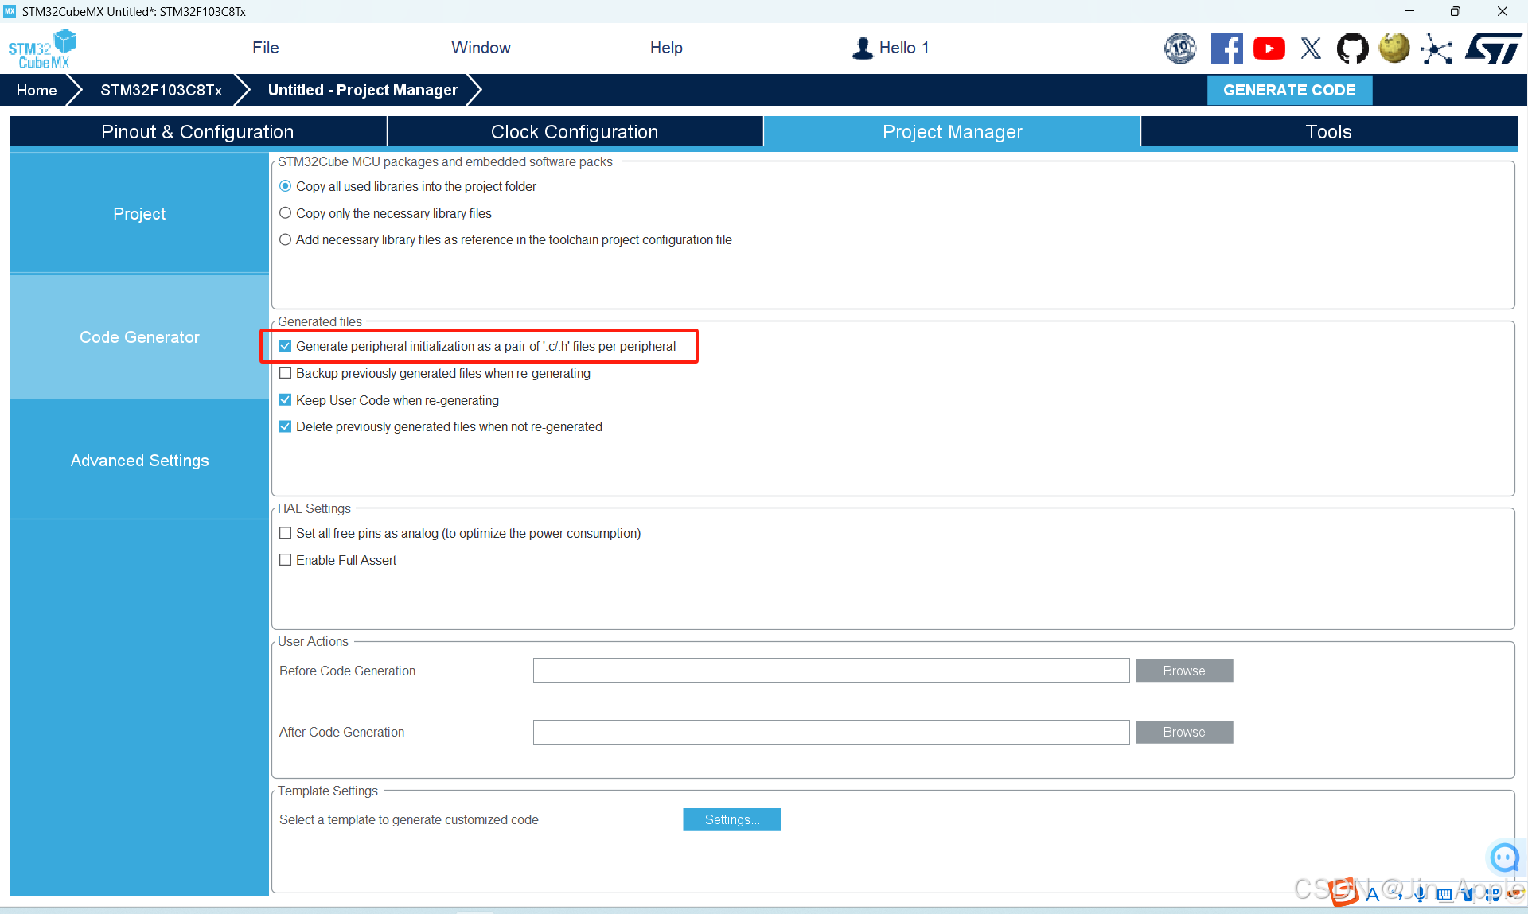The width and height of the screenshot is (1528, 914).
Task: Switch to Clock Configuration tab
Action: coord(574,132)
